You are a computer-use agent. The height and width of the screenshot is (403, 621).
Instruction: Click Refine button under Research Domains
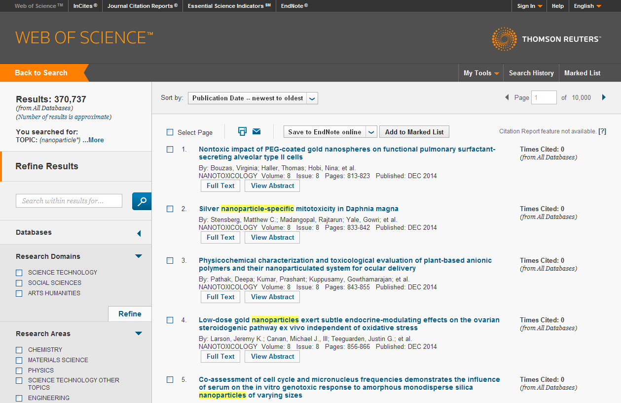[130, 314]
